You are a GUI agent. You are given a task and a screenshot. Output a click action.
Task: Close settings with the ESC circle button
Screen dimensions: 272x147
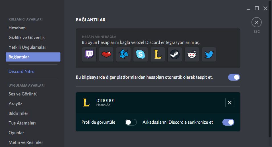(x=257, y=22)
